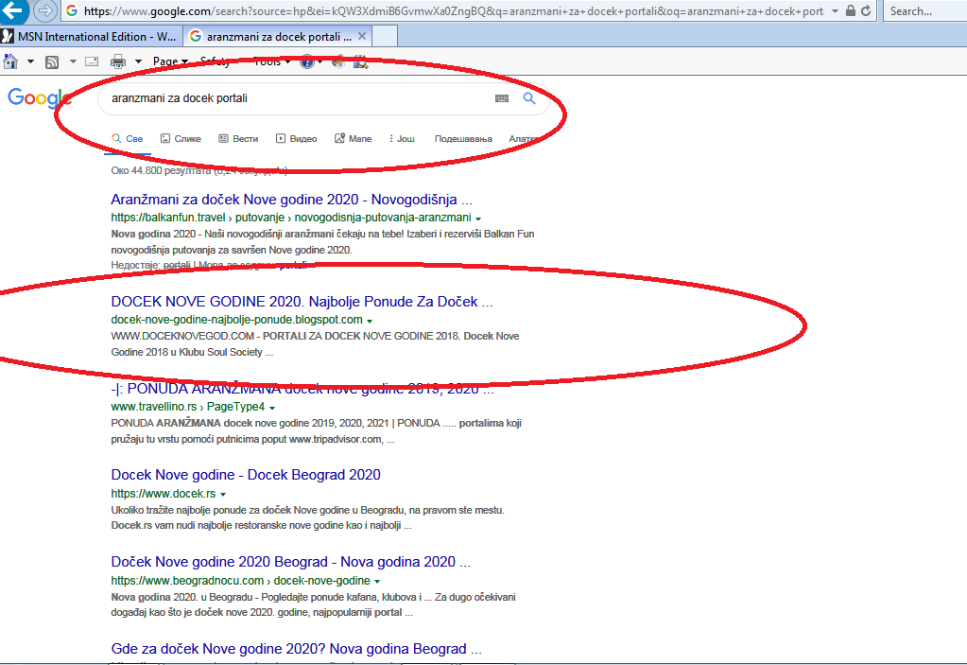
Task: Open DOCEK NOVE GODINE 2020 Najbolje Ponude result
Action: [302, 302]
